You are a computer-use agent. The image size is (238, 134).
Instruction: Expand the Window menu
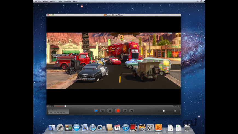[x=67, y=1]
